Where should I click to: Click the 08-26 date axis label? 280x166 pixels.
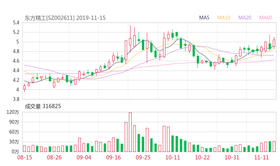[x=54, y=157]
